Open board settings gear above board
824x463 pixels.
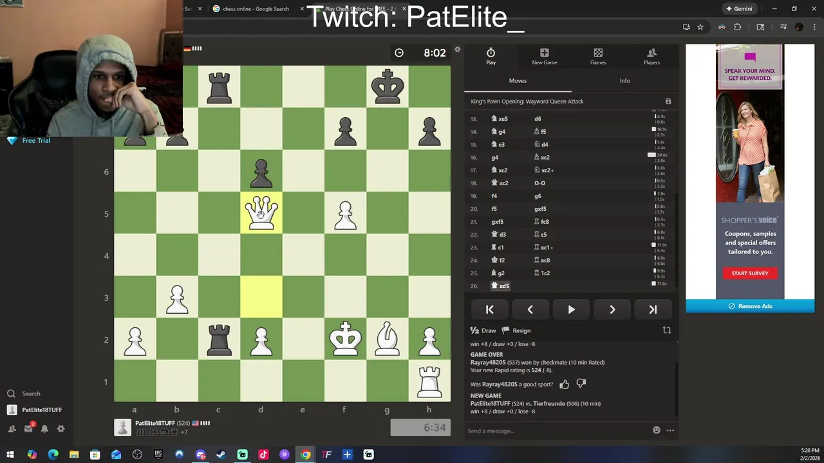458,50
